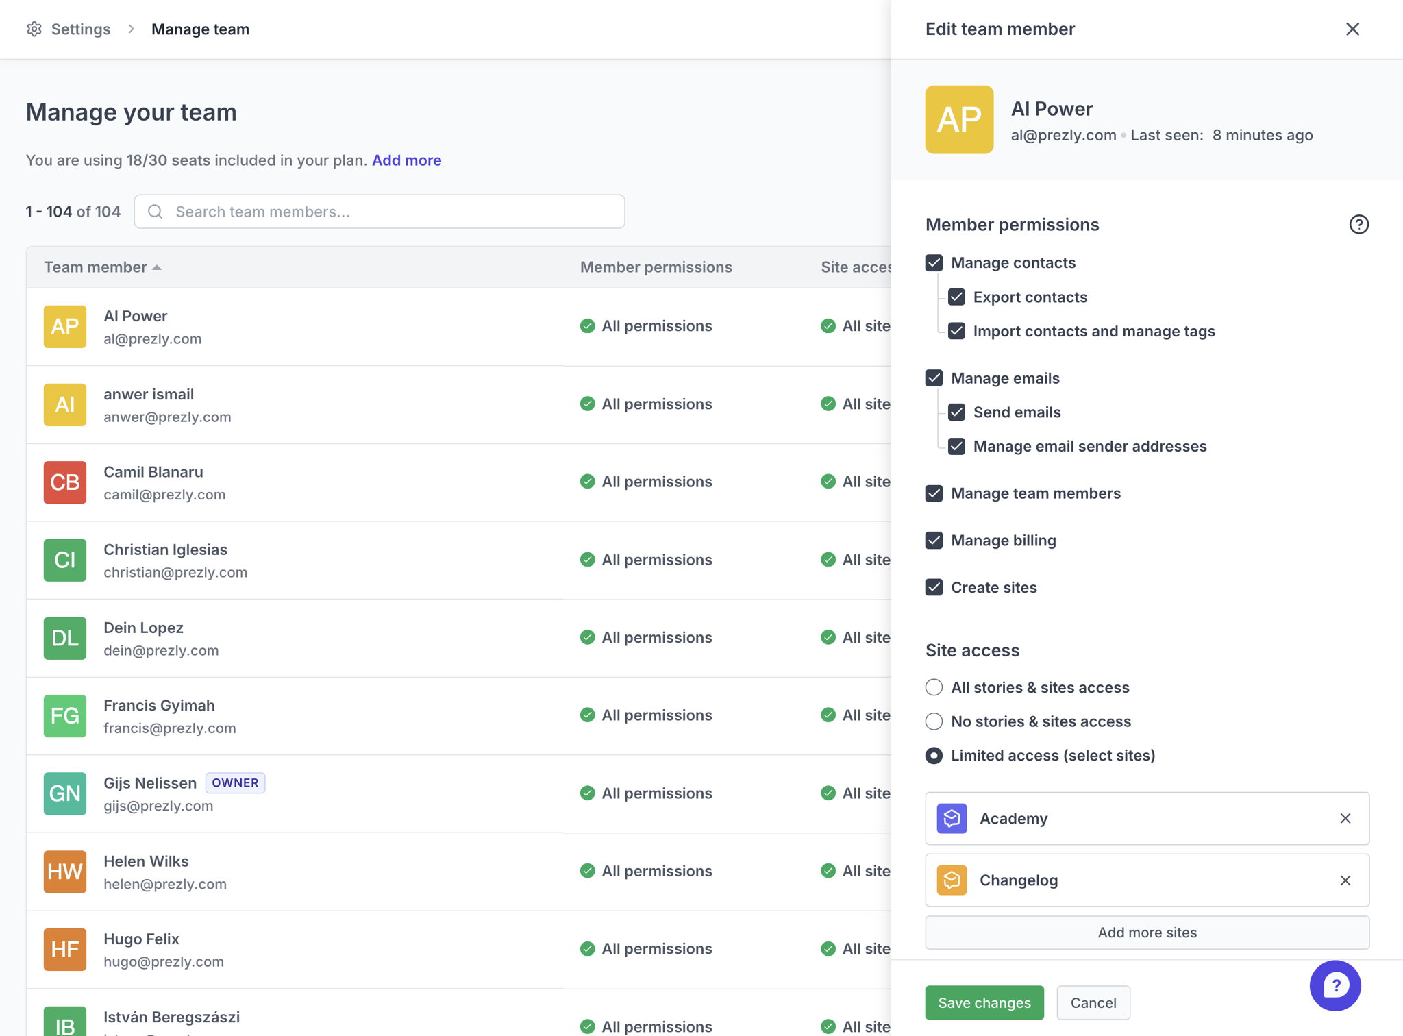Choose No stories & sites access radio

click(x=934, y=721)
